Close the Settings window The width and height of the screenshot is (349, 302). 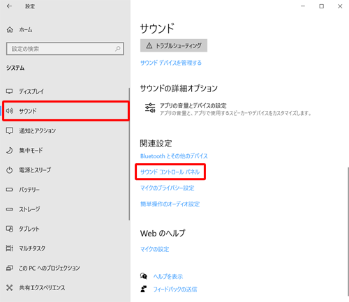tap(340, 6)
